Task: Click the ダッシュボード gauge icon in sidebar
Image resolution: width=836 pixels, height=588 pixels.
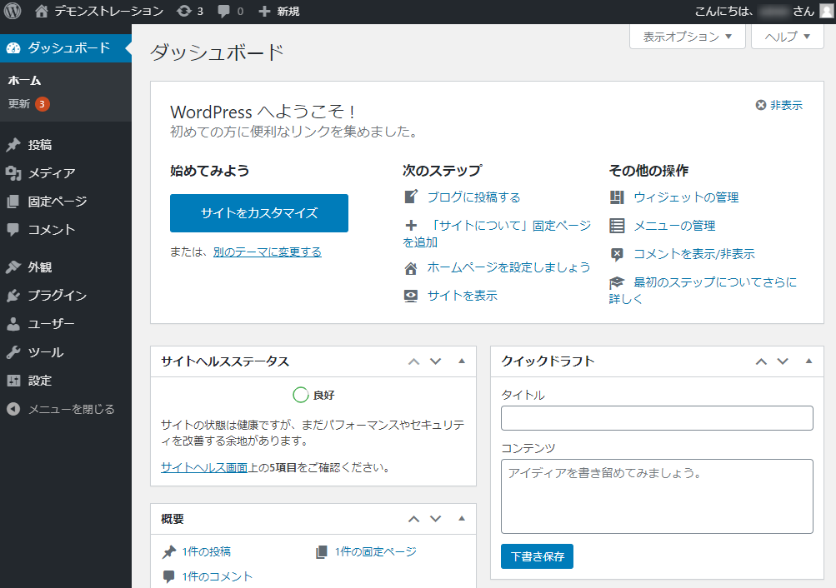Action: [x=13, y=48]
